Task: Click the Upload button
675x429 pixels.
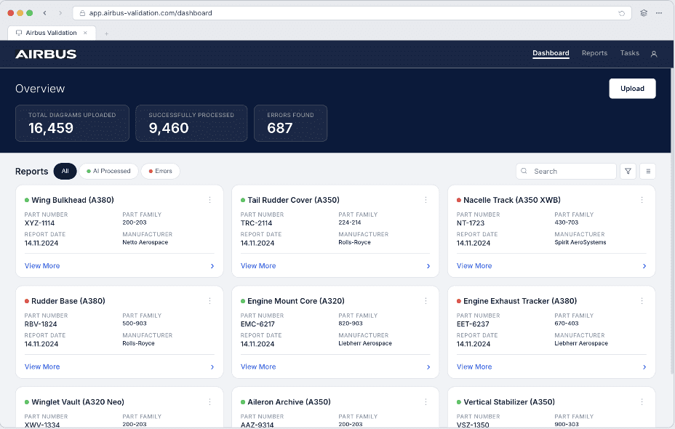Action: click(x=632, y=89)
